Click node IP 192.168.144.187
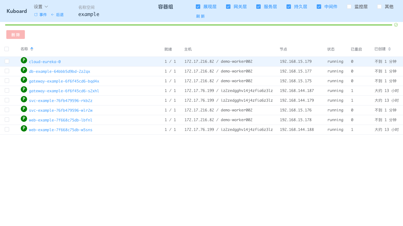This screenshot has width=403, height=226. [x=297, y=91]
